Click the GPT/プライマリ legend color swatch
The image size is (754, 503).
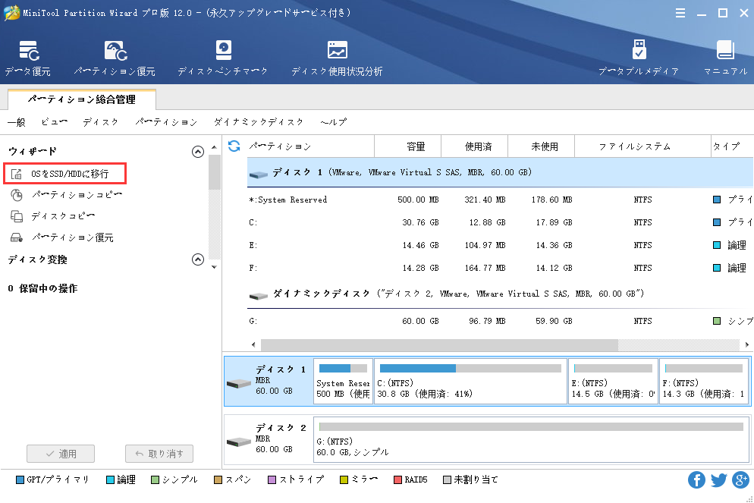tap(20, 479)
